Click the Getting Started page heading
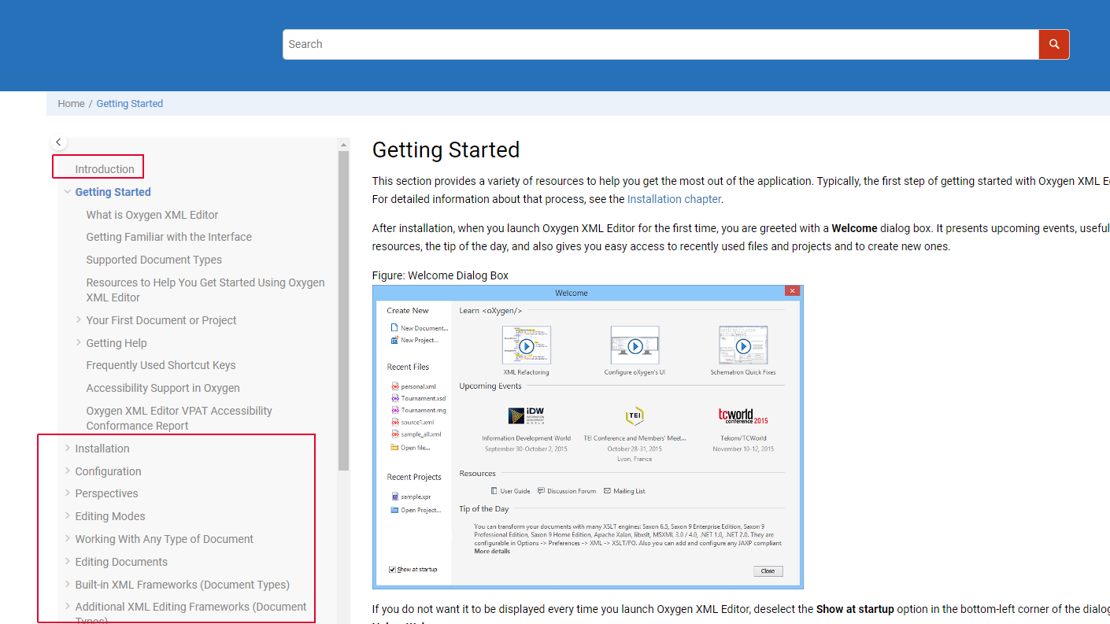 446,150
